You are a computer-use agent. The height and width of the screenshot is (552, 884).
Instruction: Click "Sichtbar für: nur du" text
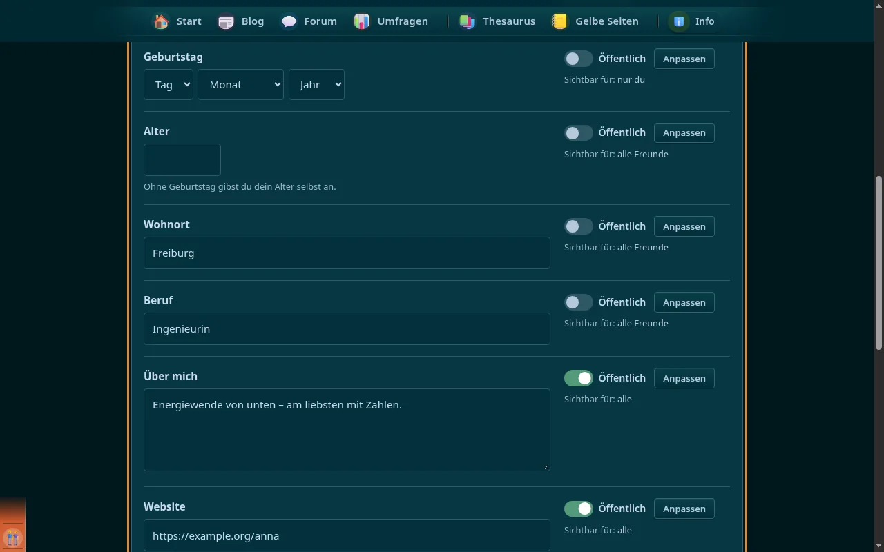(604, 79)
